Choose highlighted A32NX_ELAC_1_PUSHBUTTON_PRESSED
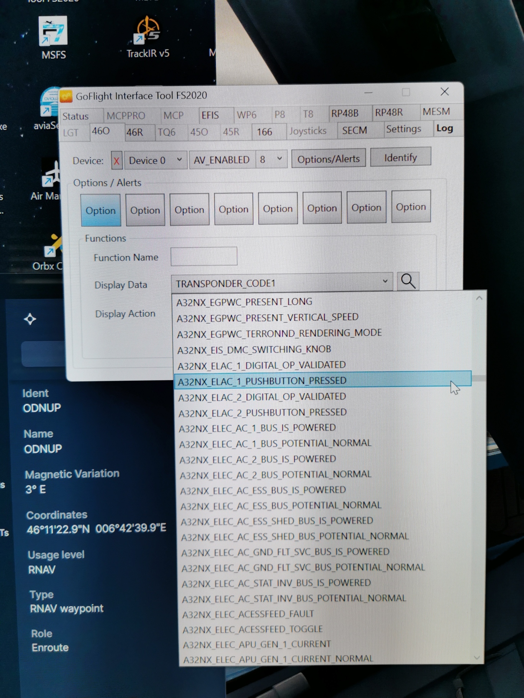 (323, 381)
